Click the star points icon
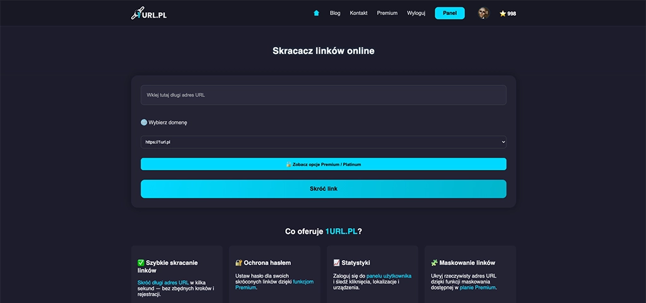Viewport: 646px width, 303px height. point(503,13)
